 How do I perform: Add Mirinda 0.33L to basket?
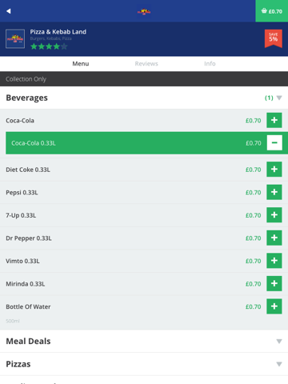(x=274, y=283)
